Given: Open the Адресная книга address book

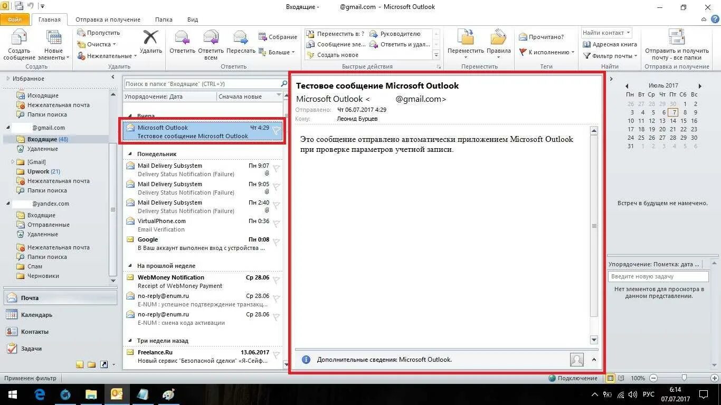Looking at the screenshot, I should [610, 44].
